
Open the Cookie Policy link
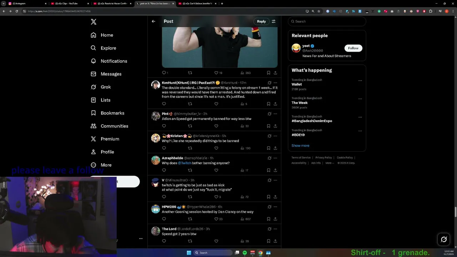345,158
